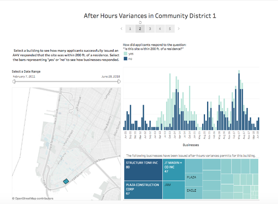Open the OpenStreetMap contributors link
This screenshot has width=278, height=204.
(x=32, y=198)
